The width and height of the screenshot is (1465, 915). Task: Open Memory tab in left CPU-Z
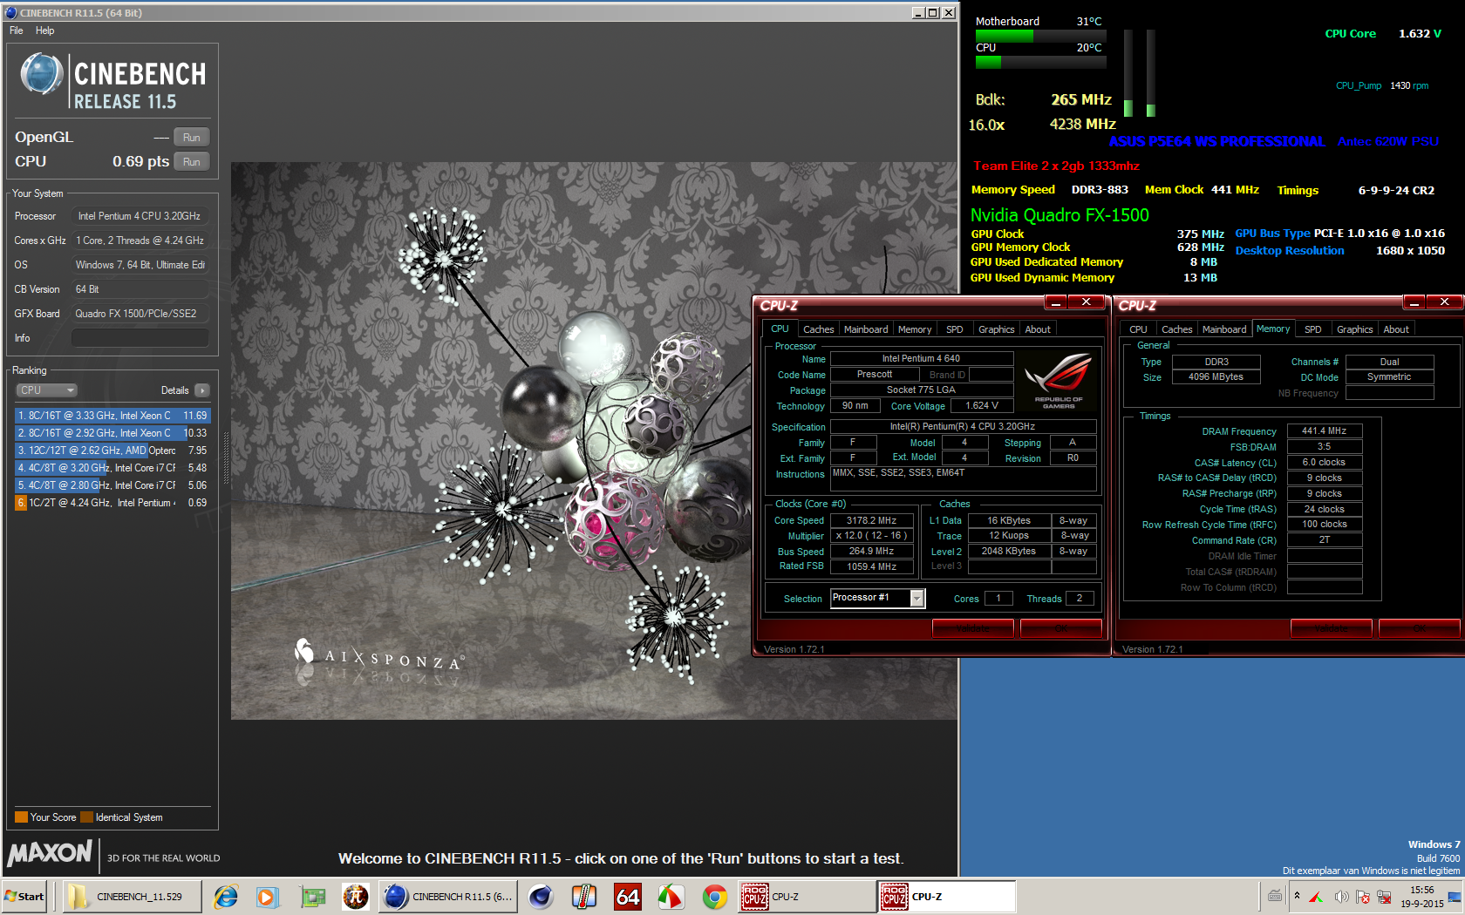915,329
